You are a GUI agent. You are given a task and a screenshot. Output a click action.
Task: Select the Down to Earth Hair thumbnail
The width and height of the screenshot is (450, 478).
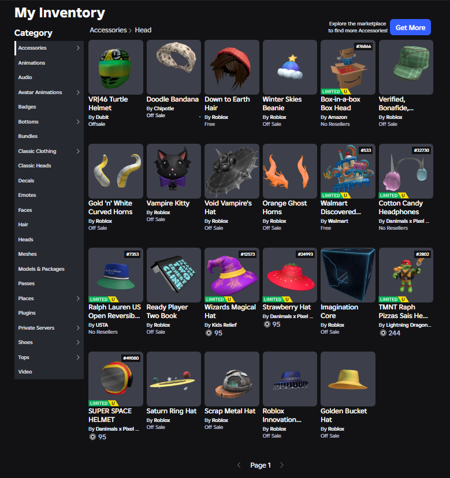tap(232, 67)
